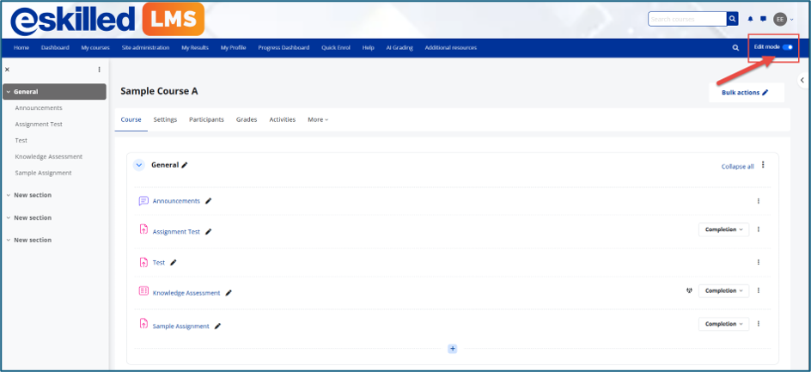Image resolution: width=811 pixels, height=372 pixels.
Task: Close the course index with the X icon
Action: click(7, 70)
